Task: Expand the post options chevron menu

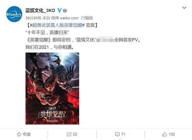Action: click(184, 8)
